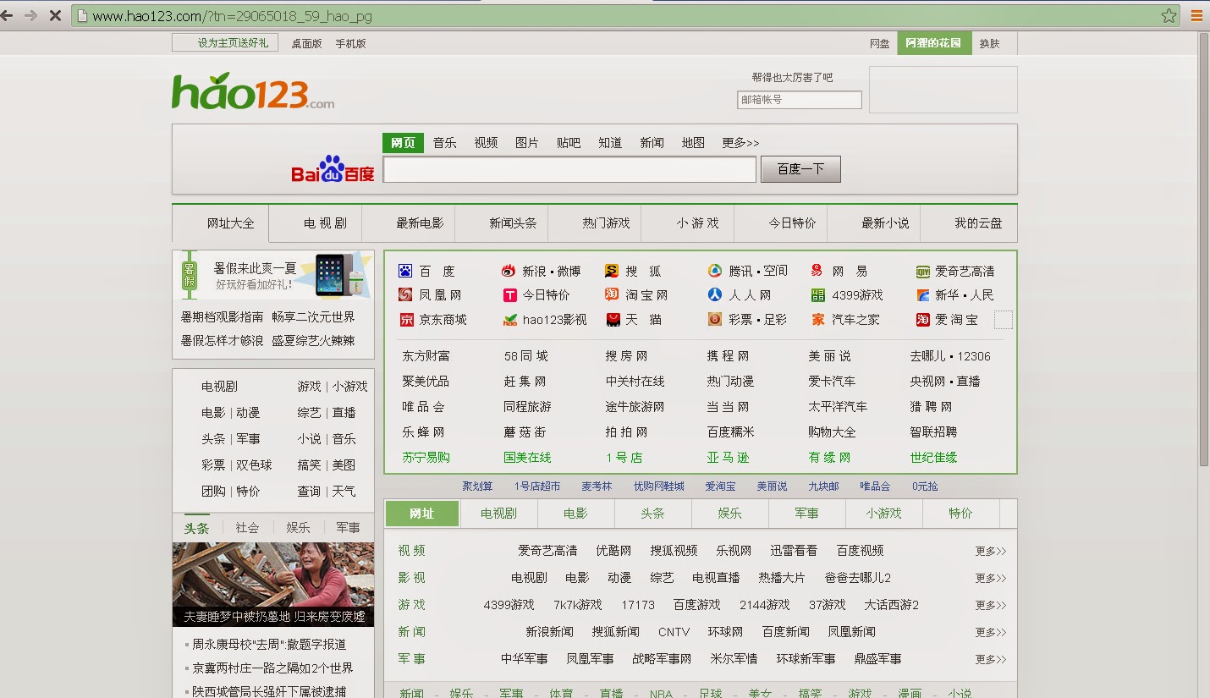The width and height of the screenshot is (1210, 698).
Task: Open the 阿狸的花园 skin button
Action: click(x=933, y=43)
